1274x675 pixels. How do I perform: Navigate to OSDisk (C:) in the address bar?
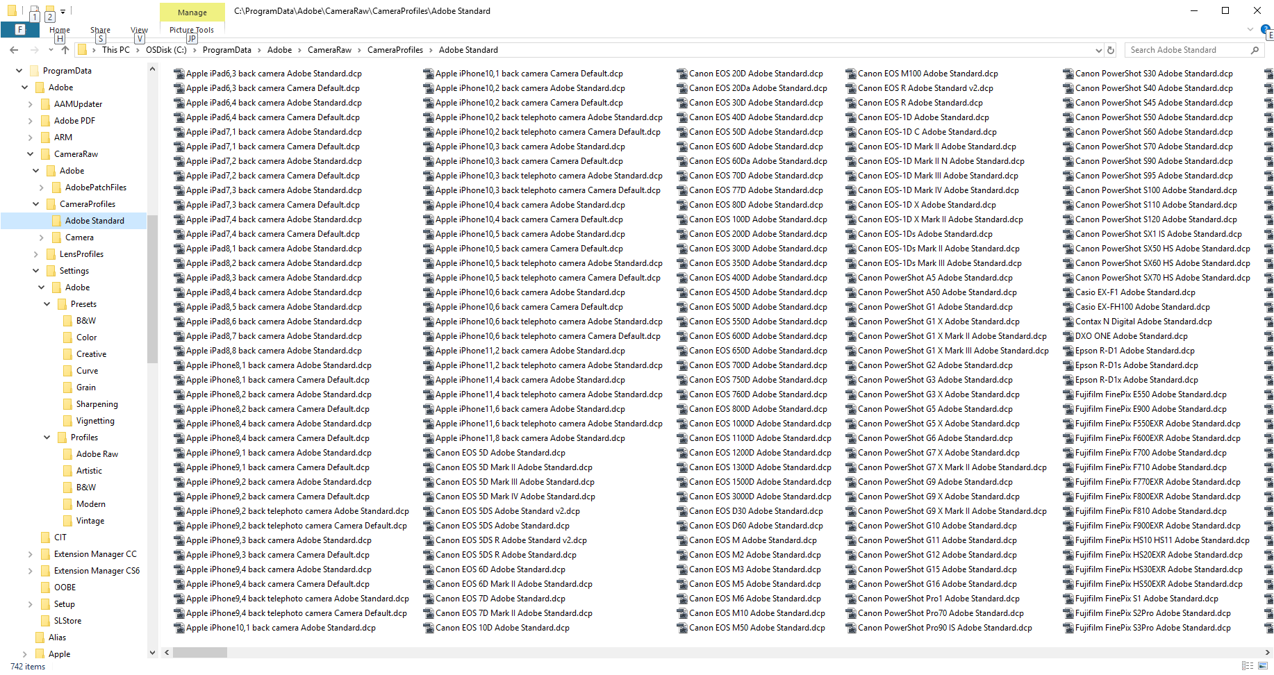[x=166, y=50]
